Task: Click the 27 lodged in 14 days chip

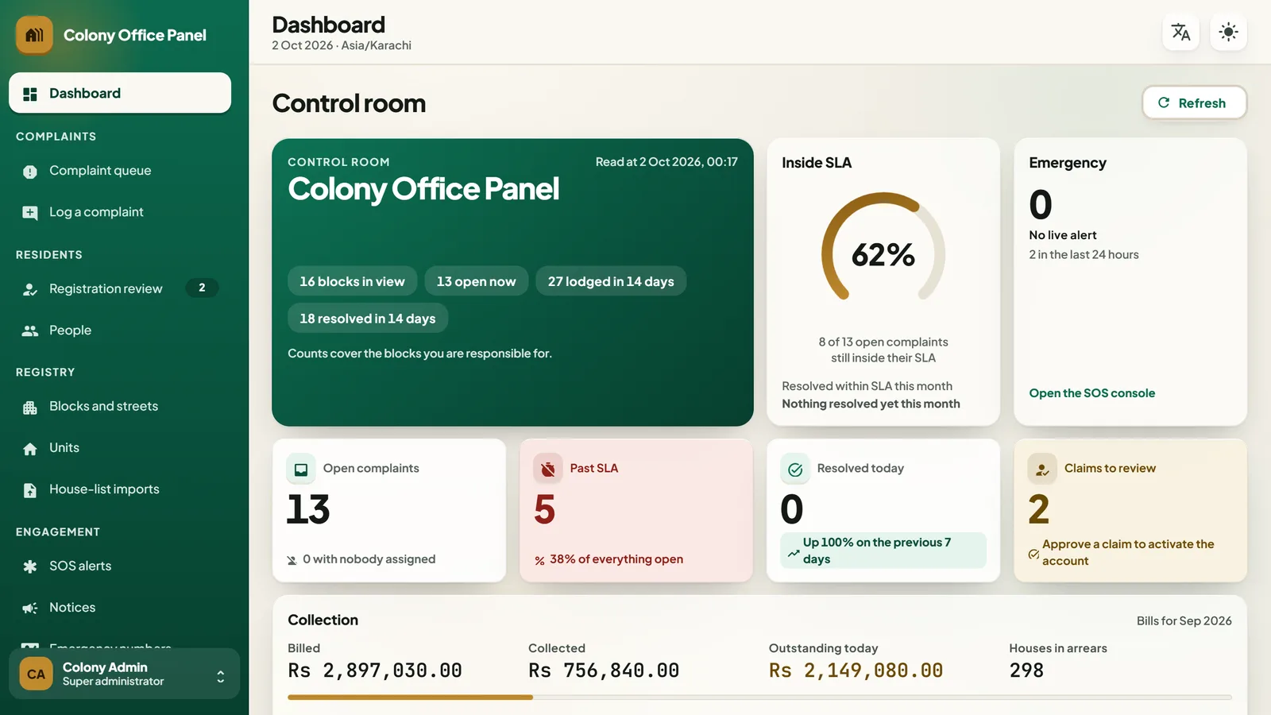Action: 611,281
